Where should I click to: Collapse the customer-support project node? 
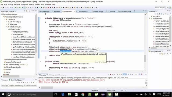pos(2,14)
